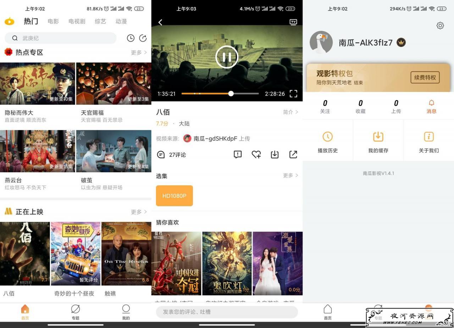Click the 续费特权 renew button
The height and width of the screenshot is (328, 454).
tap(425, 77)
